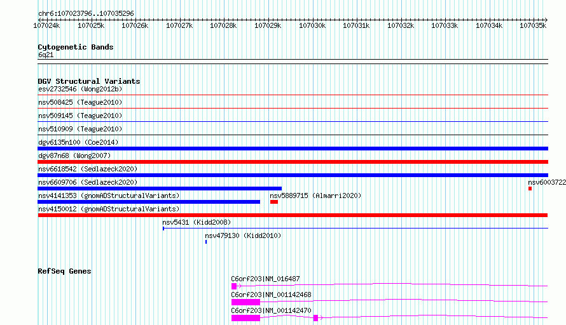Click the 107030k ruler tick label
This screenshot has height=325, width=566.
[312, 25]
